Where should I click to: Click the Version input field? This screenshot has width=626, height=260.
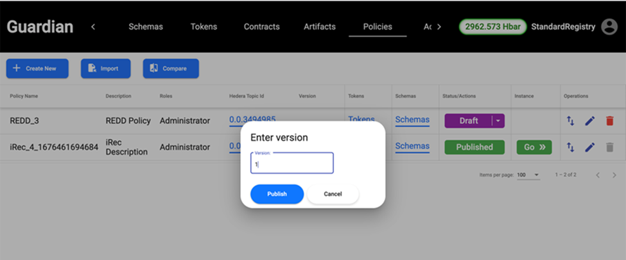click(292, 164)
